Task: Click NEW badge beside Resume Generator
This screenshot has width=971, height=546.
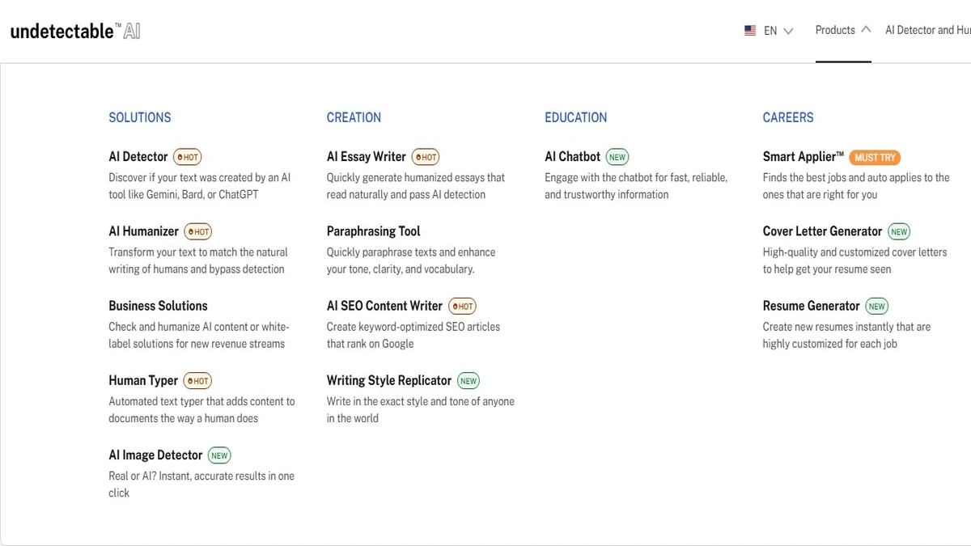Action: click(876, 306)
